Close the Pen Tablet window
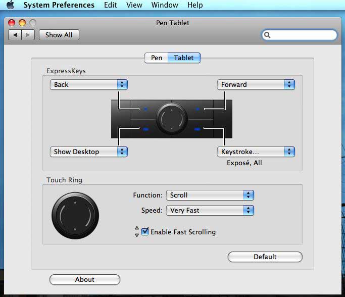The width and height of the screenshot is (345, 297). tap(12, 23)
